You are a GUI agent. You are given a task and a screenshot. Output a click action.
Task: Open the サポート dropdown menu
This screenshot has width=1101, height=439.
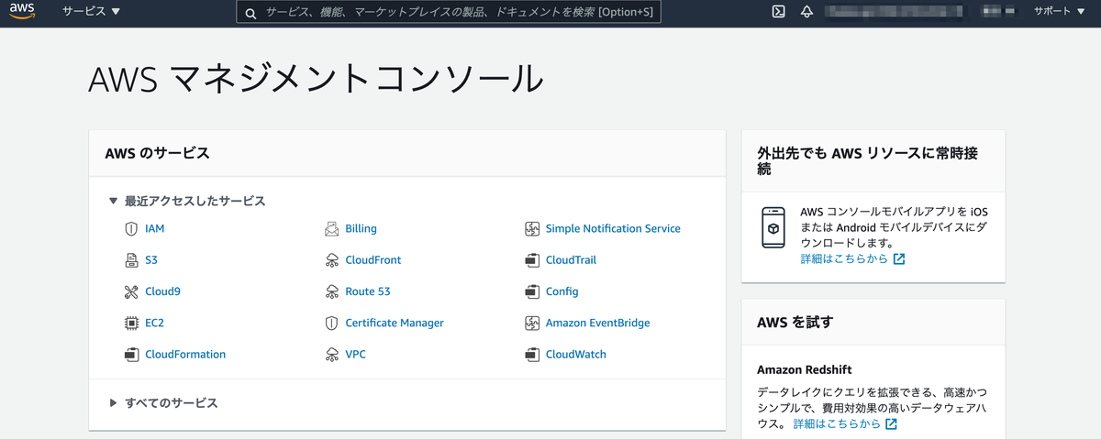pos(1060,12)
